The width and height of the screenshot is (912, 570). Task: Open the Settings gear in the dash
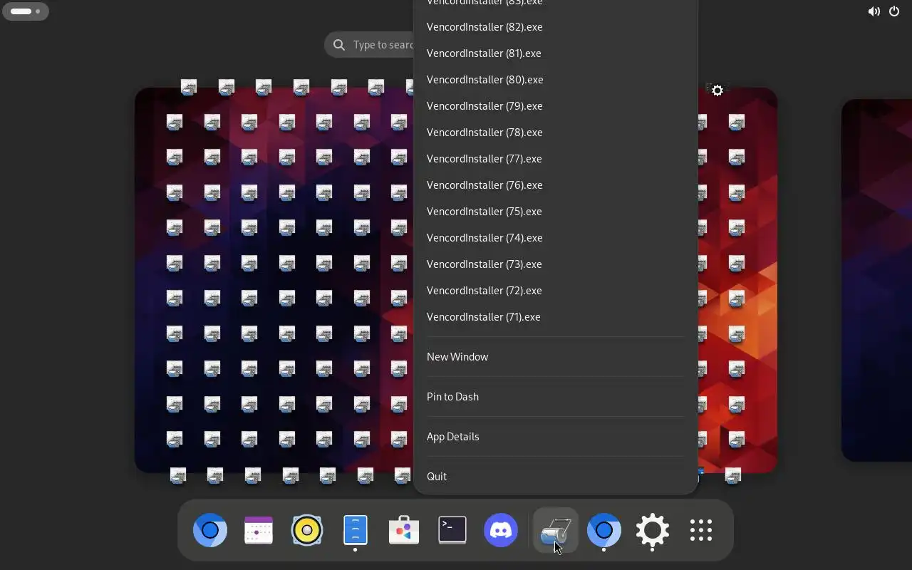pyautogui.click(x=653, y=530)
